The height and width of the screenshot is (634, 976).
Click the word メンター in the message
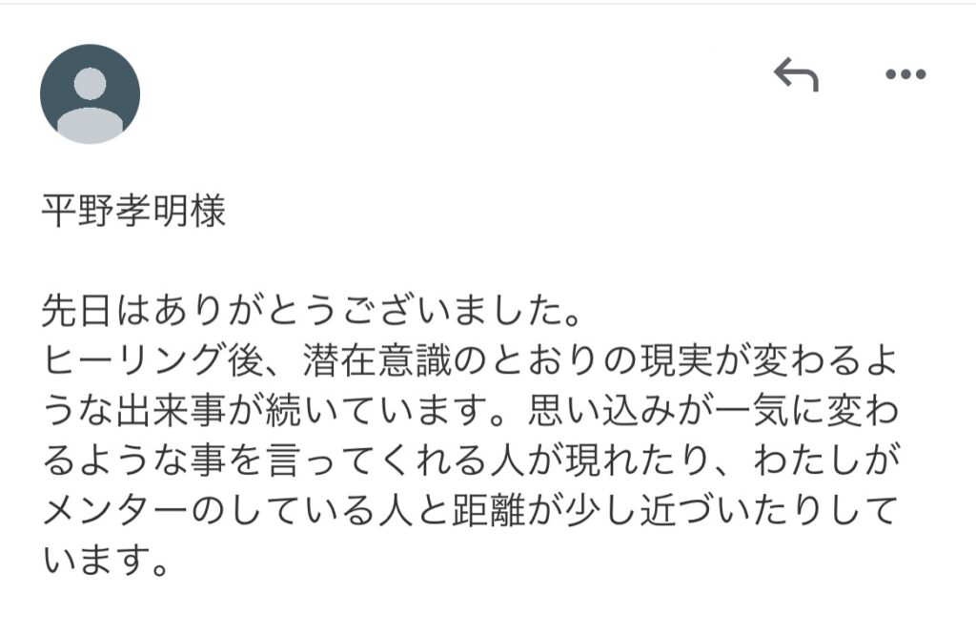coord(115,511)
